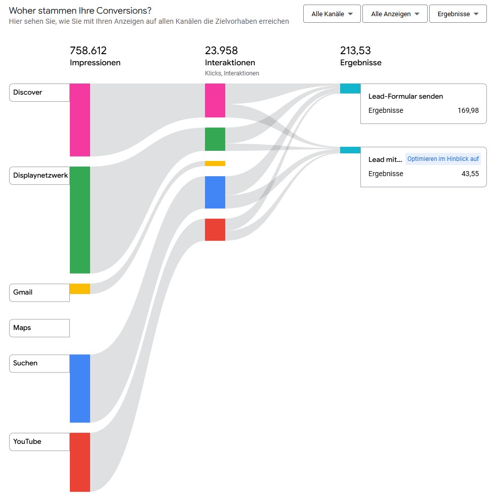The width and height of the screenshot is (494, 497).
Task: Open the Alle Kanäle dropdown
Action: [x=332, y=14]
